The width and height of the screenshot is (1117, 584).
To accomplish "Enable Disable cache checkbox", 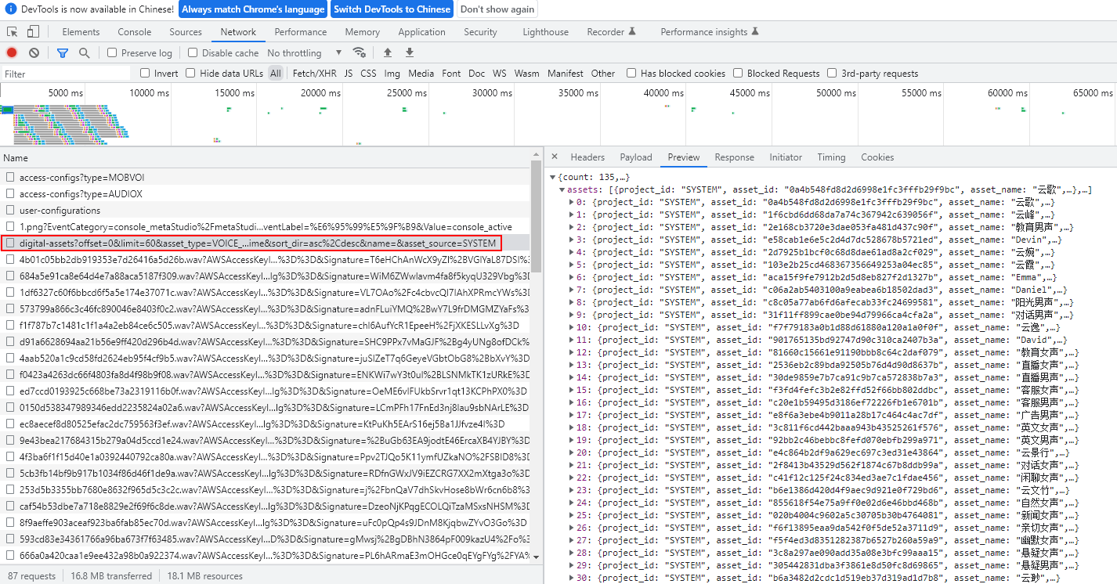I will coord(193,53).
